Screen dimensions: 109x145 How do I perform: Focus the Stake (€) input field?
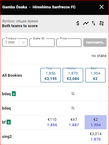pyautogui.click(x=42, y=43)
